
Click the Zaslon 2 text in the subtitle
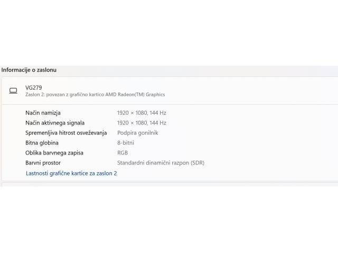pos(36,95)
